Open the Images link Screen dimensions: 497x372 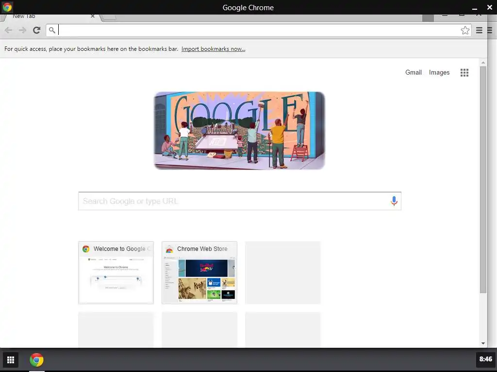click(x=439, y=73)
